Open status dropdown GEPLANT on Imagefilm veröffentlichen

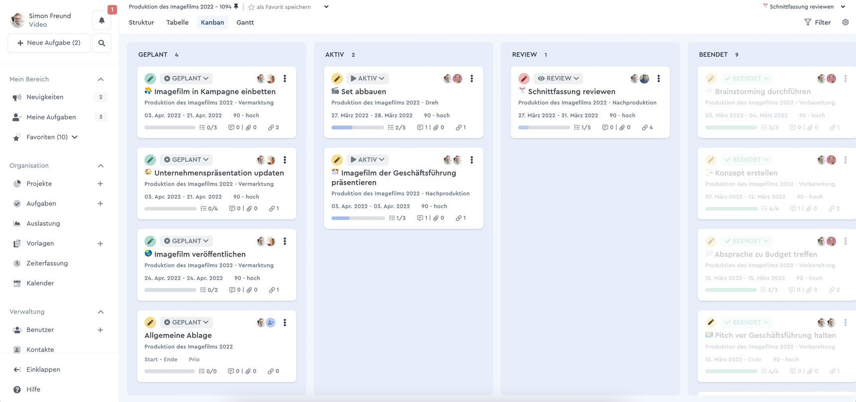pos(186,241)
